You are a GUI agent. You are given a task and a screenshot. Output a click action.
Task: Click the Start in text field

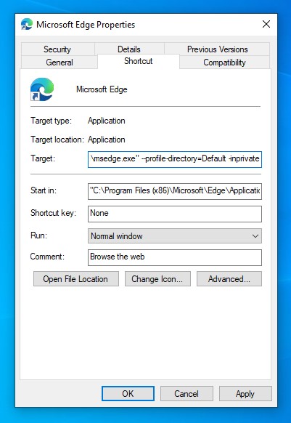click(x=175, y=191)
